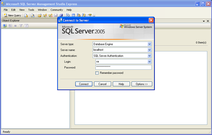Image resolution: width=212 pixels, height=135 pixels.
Task: Click the Ready status bar text
Action: point(6,132)
